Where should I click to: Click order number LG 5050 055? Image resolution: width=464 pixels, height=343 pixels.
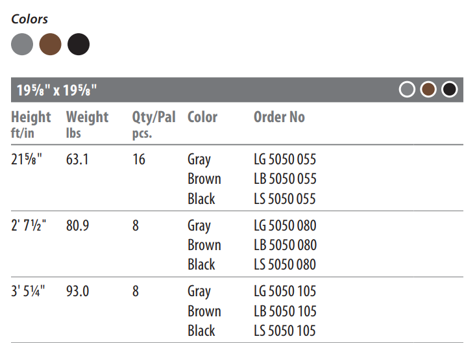285,159
